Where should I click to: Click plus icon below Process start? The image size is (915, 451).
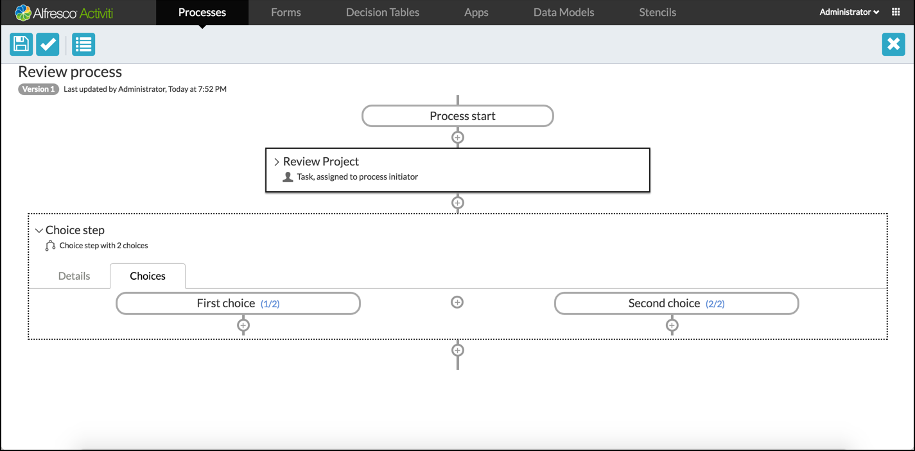(458, 137)
